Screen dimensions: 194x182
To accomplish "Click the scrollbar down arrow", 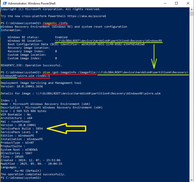I will [x=192, y=180].
